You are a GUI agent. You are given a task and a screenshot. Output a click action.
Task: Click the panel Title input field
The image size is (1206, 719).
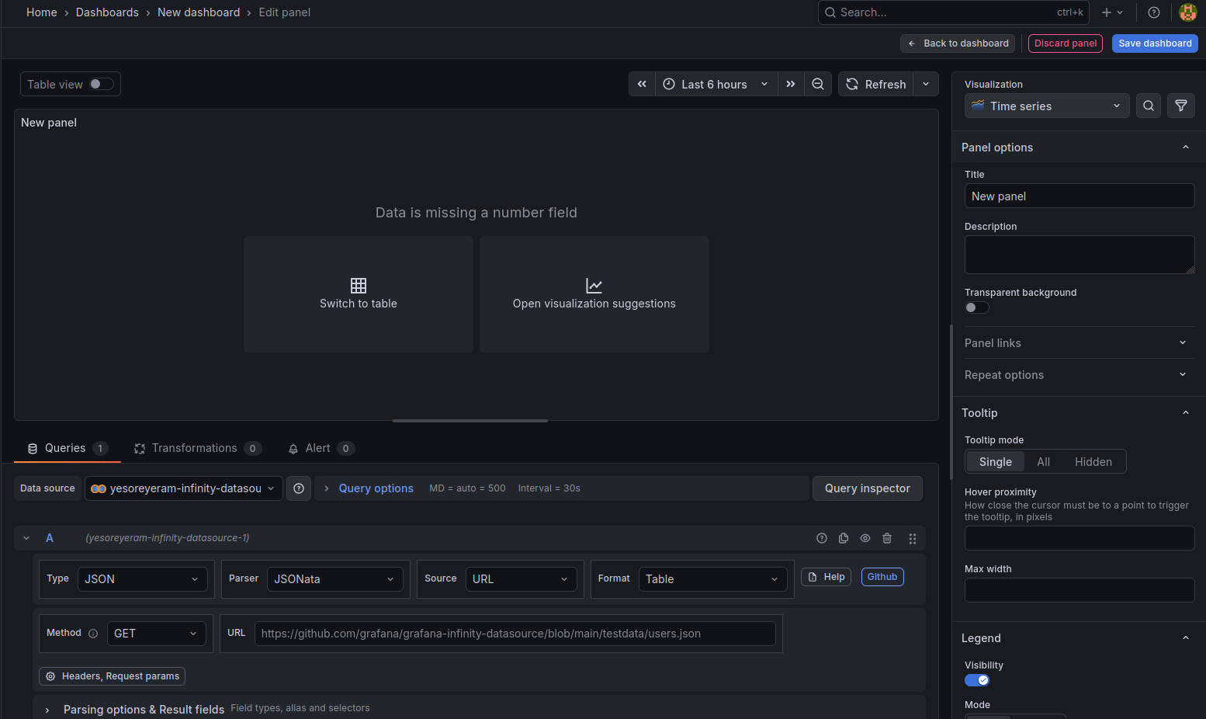1079,196
